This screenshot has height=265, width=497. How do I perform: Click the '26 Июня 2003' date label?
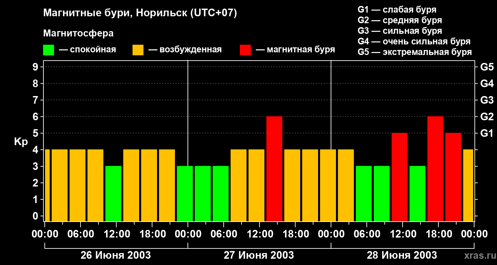click(116, 255)
